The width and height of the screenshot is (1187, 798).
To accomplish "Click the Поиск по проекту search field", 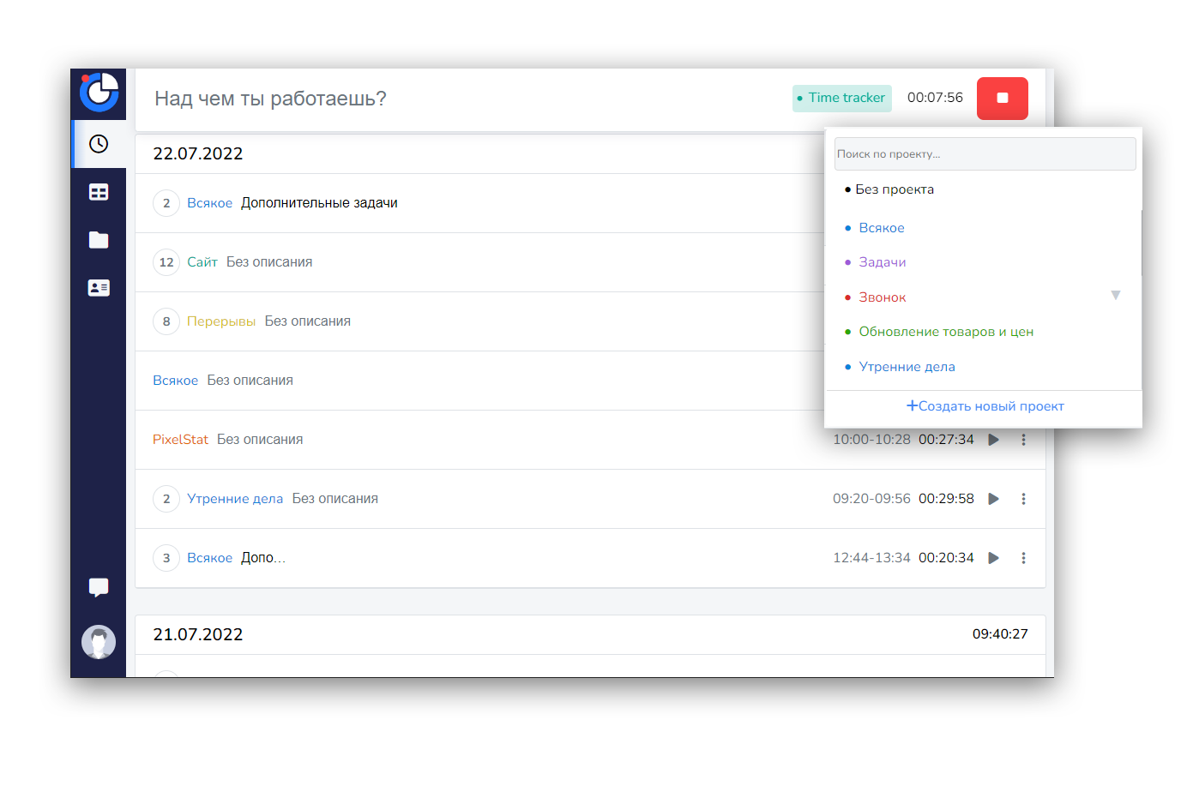I will tap(985, 154).
